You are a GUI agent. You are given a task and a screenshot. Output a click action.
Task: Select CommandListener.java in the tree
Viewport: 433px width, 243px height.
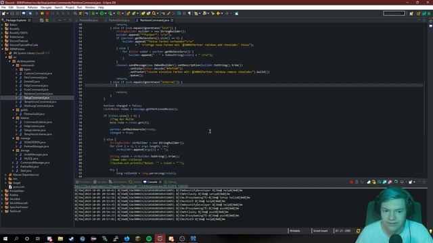pyautogui.click(x=38, y=122)
